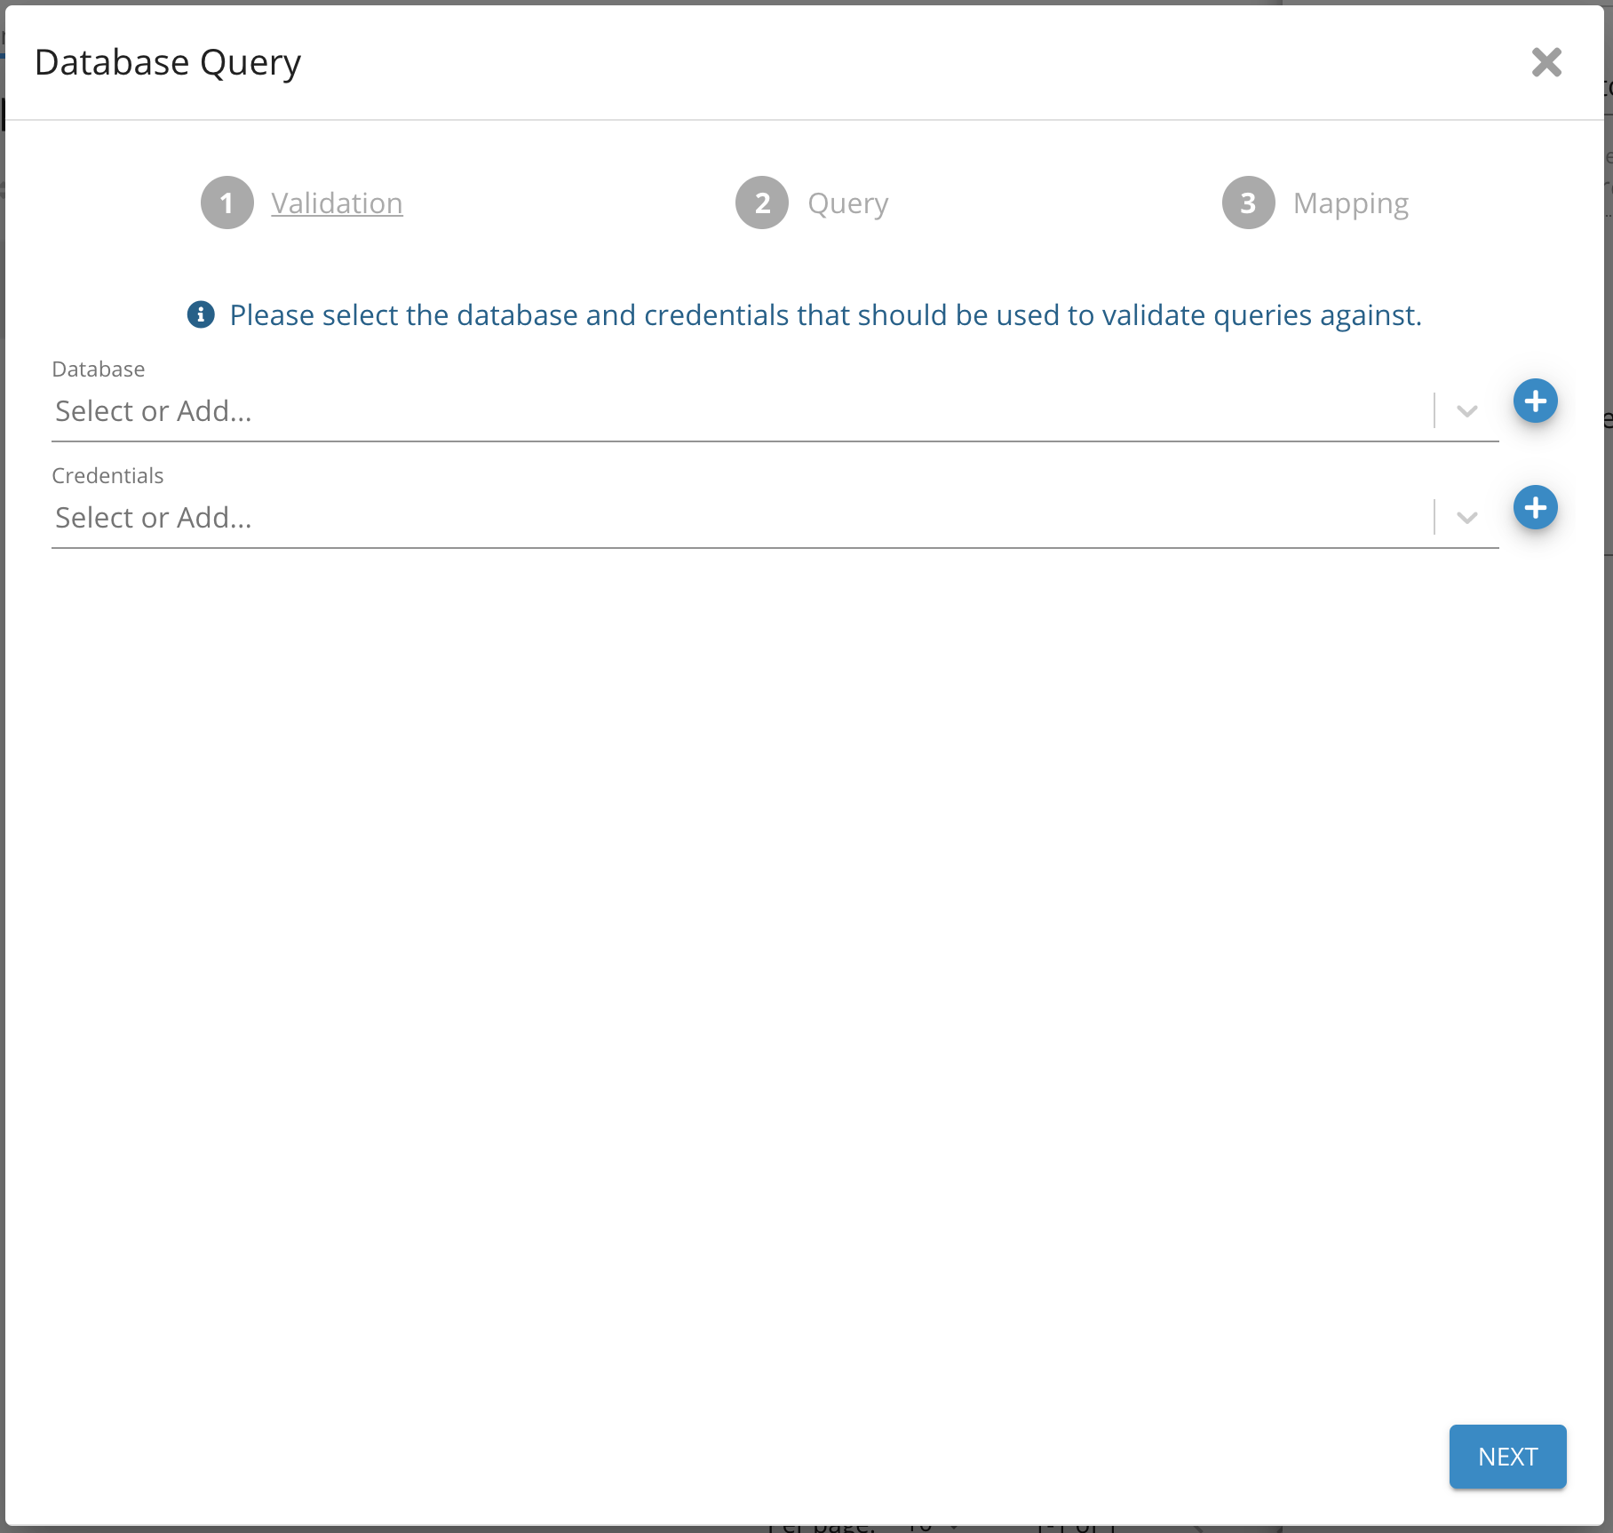Switch to the Query step
Screen dimensions: 1613x1533
pos(847,203)
